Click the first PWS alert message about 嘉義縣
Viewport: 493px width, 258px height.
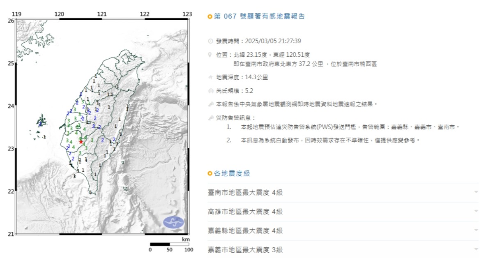(350, 127)
